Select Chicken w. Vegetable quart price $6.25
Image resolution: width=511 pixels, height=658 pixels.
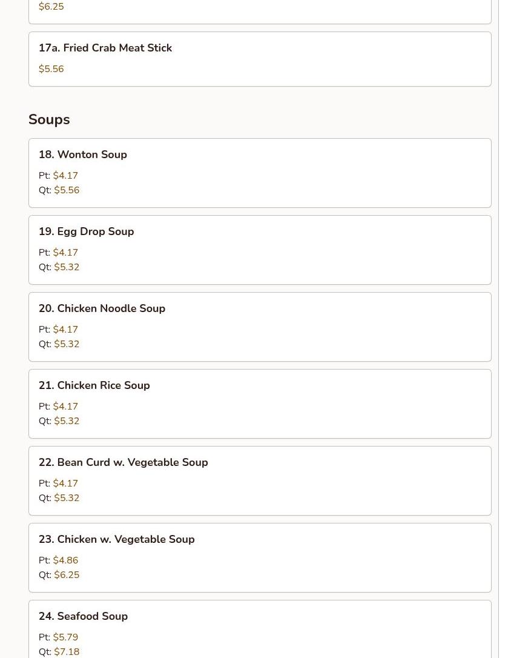tap(67, 575)
